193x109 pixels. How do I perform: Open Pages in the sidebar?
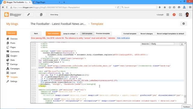coord(13,47)
